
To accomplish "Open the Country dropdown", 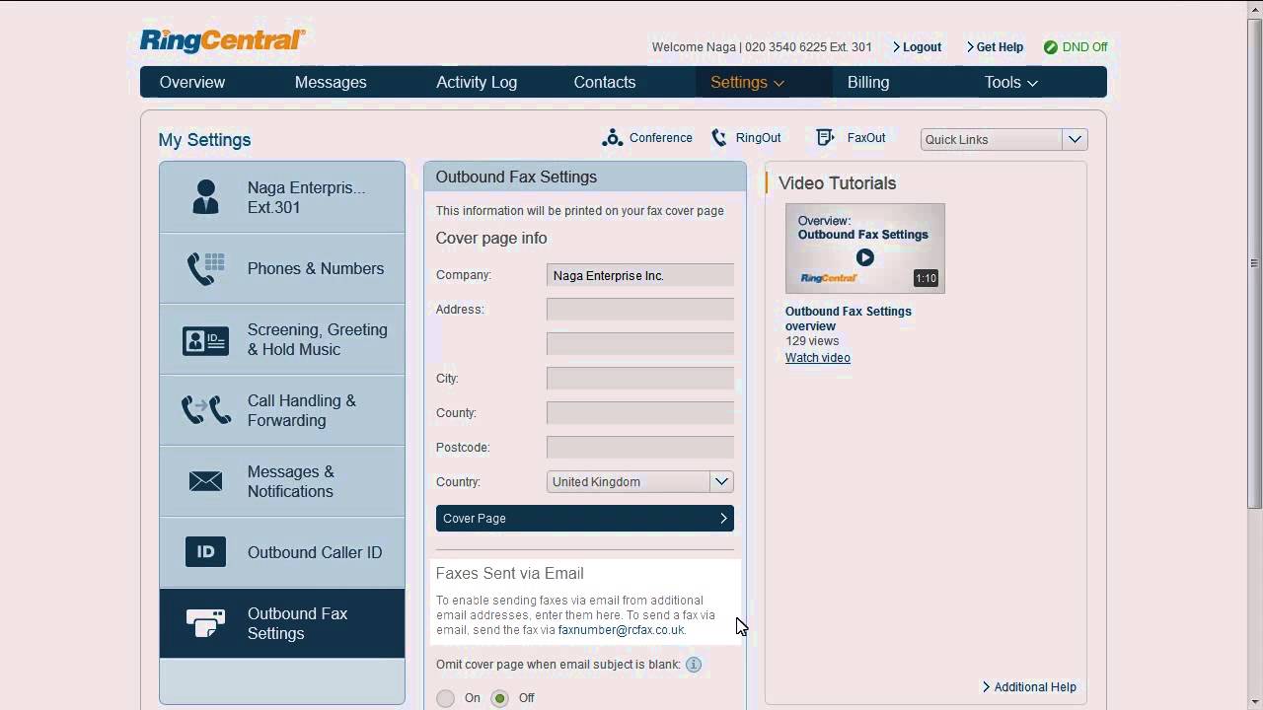I will click(x=640, y=482).
